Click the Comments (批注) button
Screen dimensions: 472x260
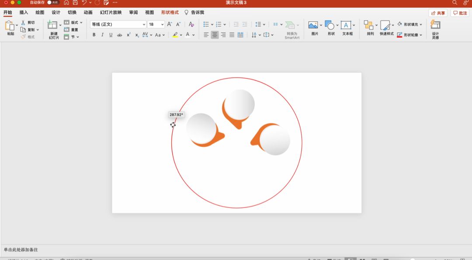[x=460, y=13]
